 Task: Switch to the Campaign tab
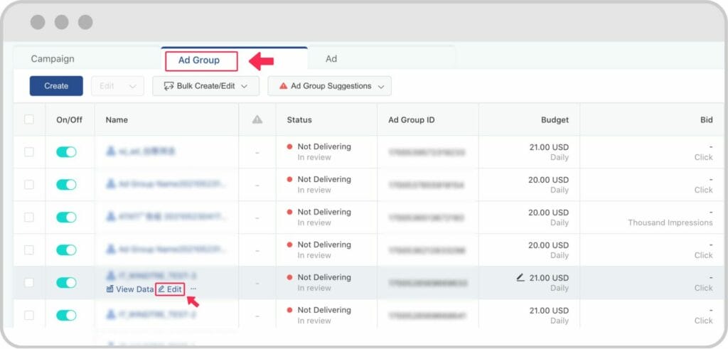pos(53,59)
